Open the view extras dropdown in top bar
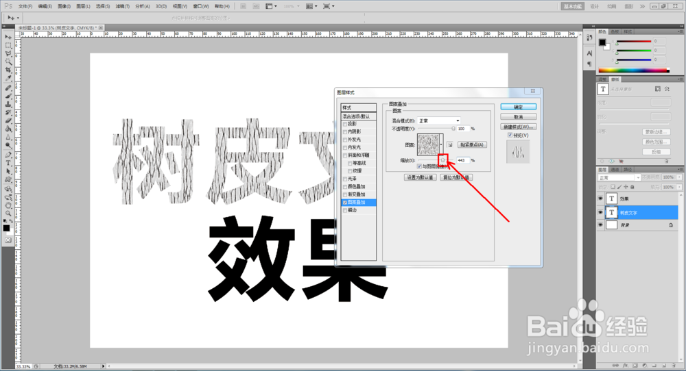Screen dimensions: 686x371 coord(271,6)
